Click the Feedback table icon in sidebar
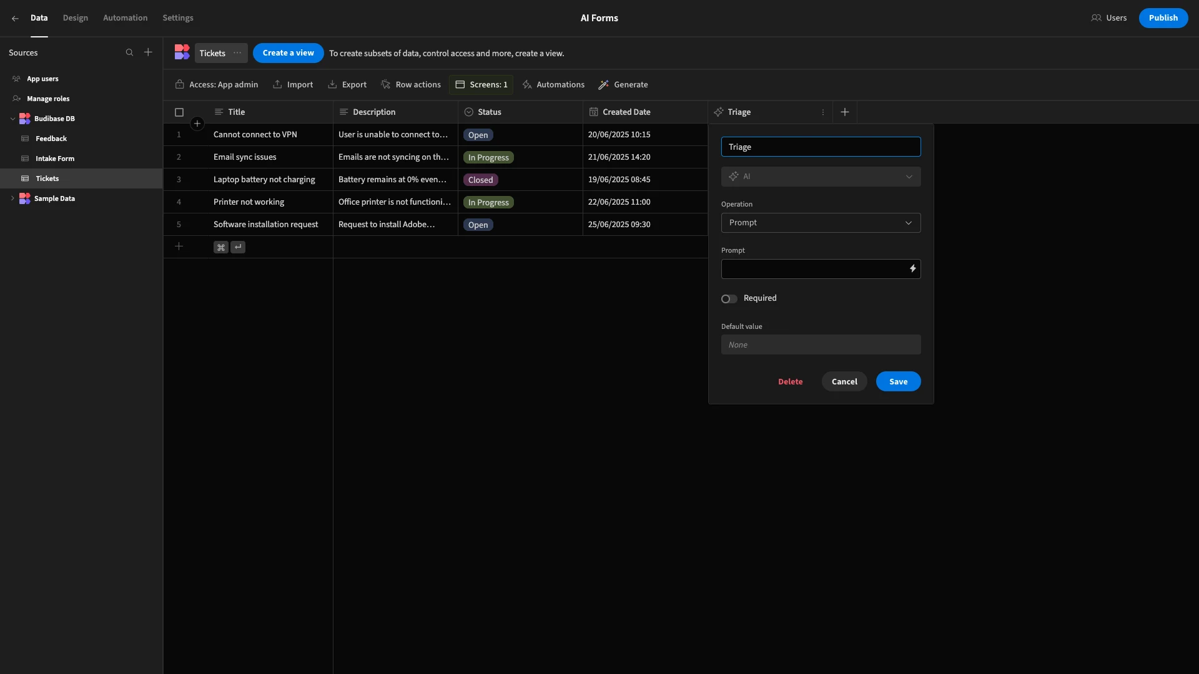The height and width of the screenshot is (674, 1199). 25,139
